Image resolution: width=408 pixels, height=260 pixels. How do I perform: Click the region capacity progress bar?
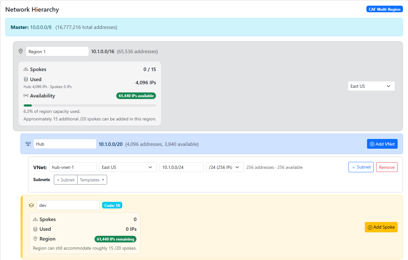pyautogui.click(x=89, y=105)
